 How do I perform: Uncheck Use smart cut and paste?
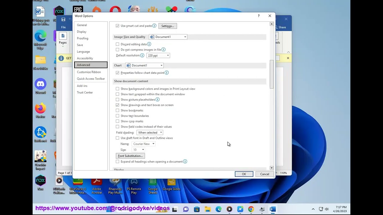pyautogui.click(x=117, y=26)
